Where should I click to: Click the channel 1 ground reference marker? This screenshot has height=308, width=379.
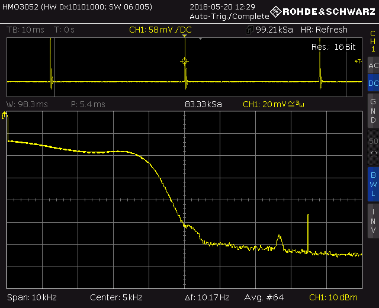[x=5, y=117]
